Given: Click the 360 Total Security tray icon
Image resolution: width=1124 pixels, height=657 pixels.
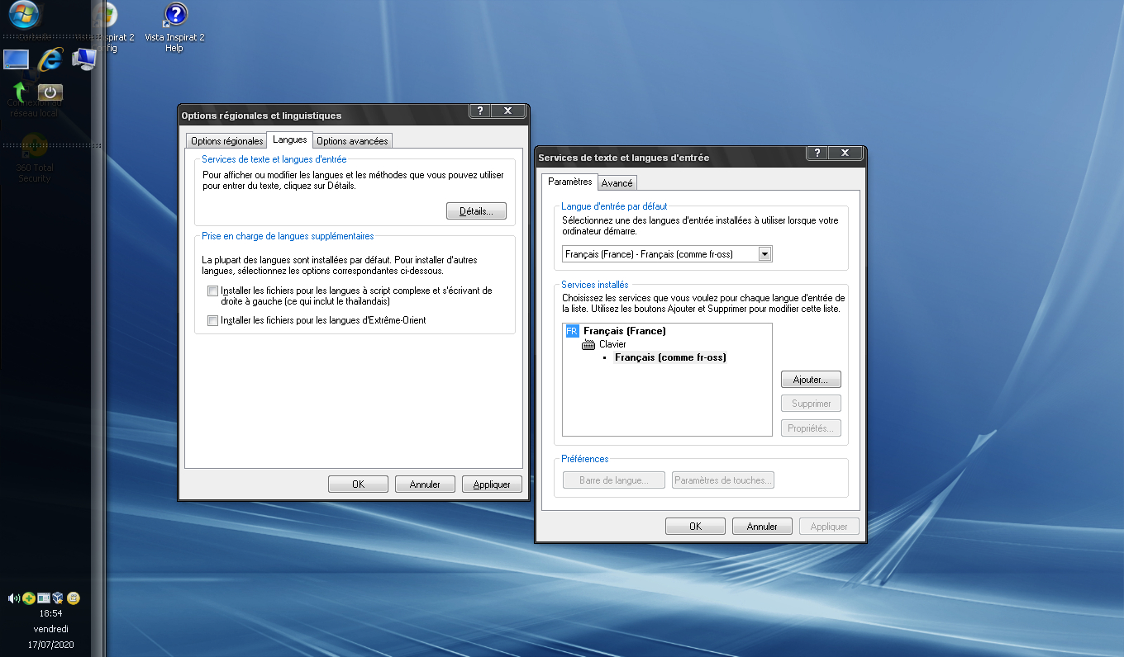Looking at the screenshot, I should pos(28,598).
